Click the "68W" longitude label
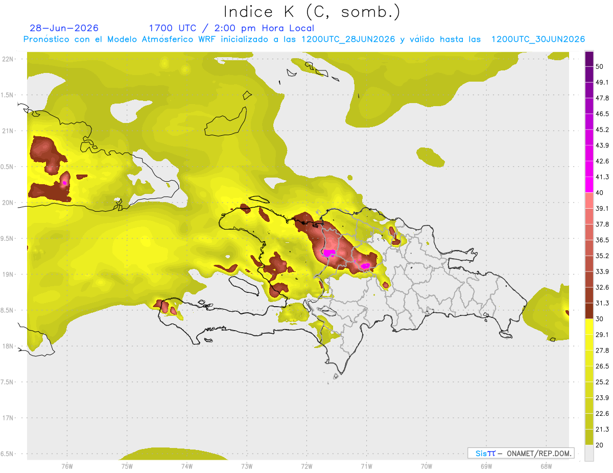The image size is (613, 473). [x=546, y=466]
